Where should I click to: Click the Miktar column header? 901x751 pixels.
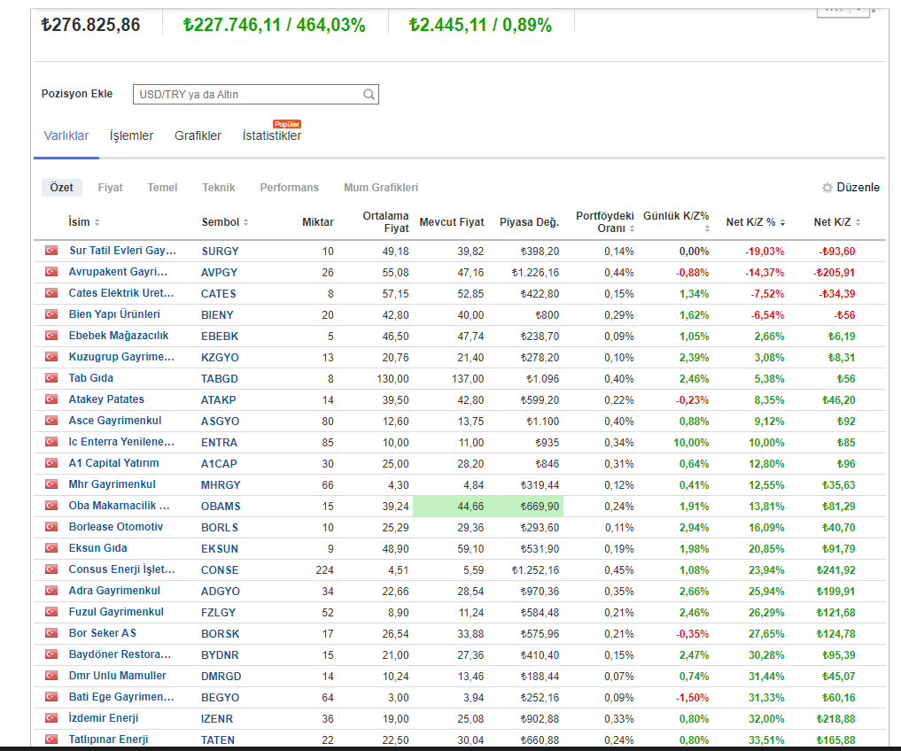(x=318, y=222)
